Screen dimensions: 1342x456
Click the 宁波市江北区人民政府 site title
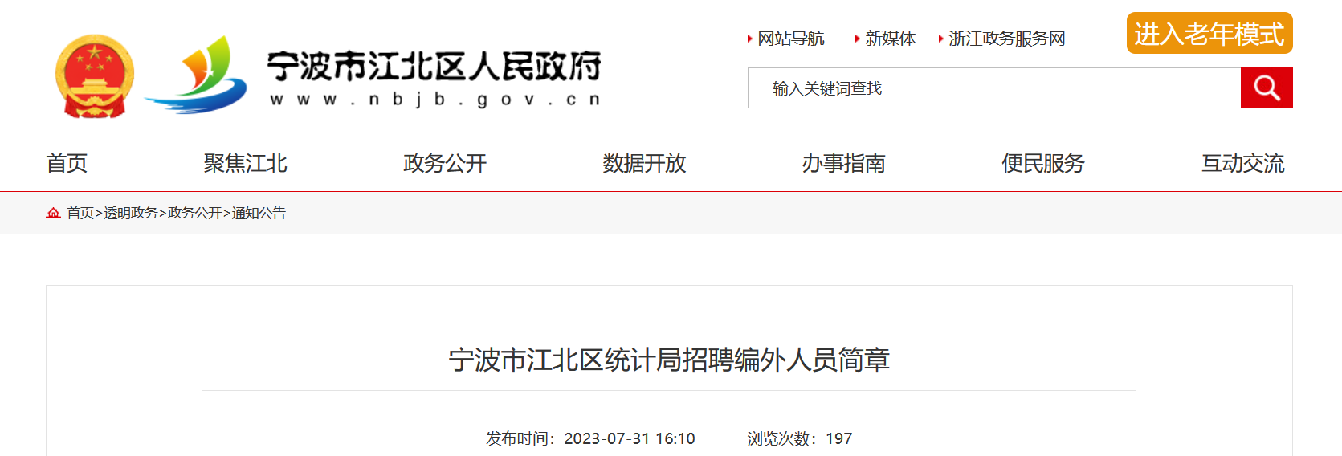434,66
